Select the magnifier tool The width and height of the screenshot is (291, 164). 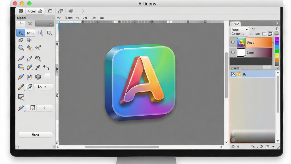21,48
